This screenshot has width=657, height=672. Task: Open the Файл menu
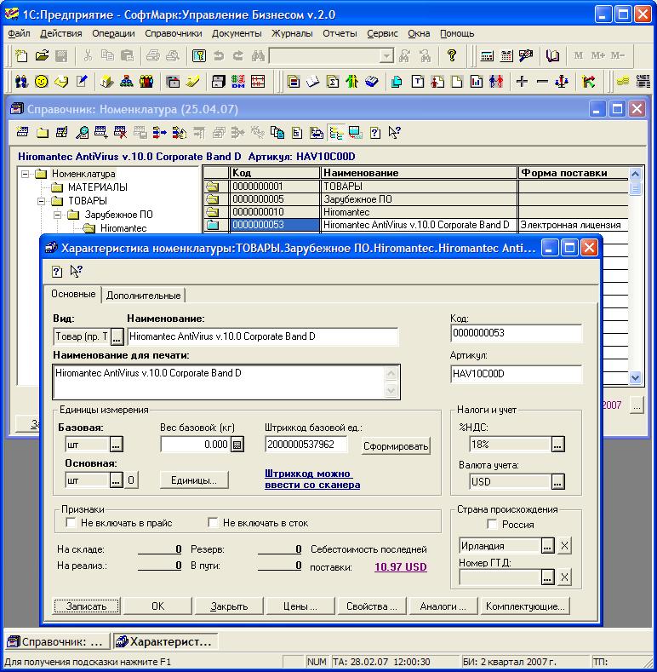[x=19, y=33]
